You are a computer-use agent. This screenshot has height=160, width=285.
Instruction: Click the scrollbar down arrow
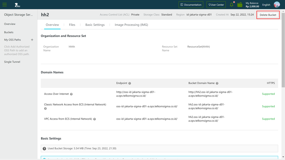(283, 157)
